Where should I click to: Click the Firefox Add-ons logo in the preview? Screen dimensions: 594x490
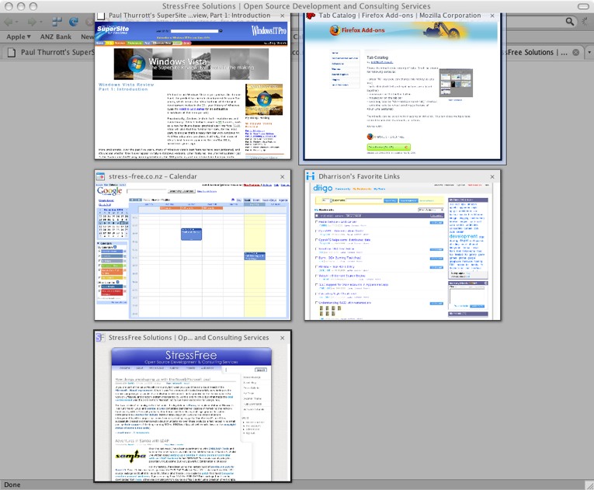tap(357, 30)
